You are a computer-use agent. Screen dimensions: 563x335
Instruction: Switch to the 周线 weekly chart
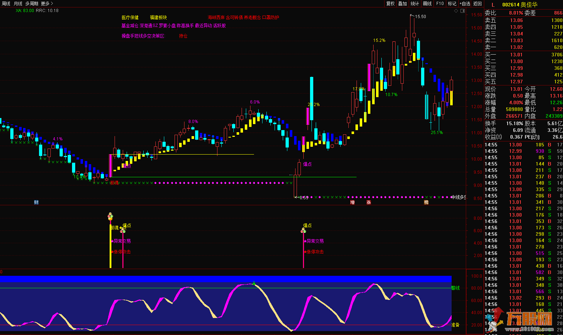pos(6,4)
